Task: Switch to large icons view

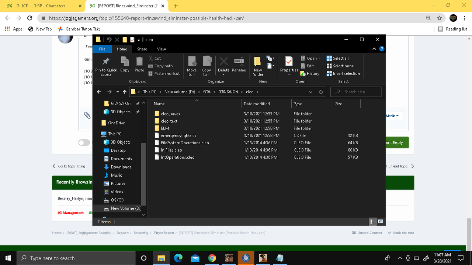Action: tap(380, 222)
